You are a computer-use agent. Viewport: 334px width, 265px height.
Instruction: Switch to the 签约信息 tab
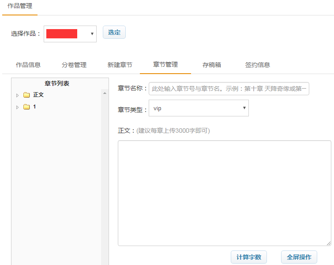[257, 65]
